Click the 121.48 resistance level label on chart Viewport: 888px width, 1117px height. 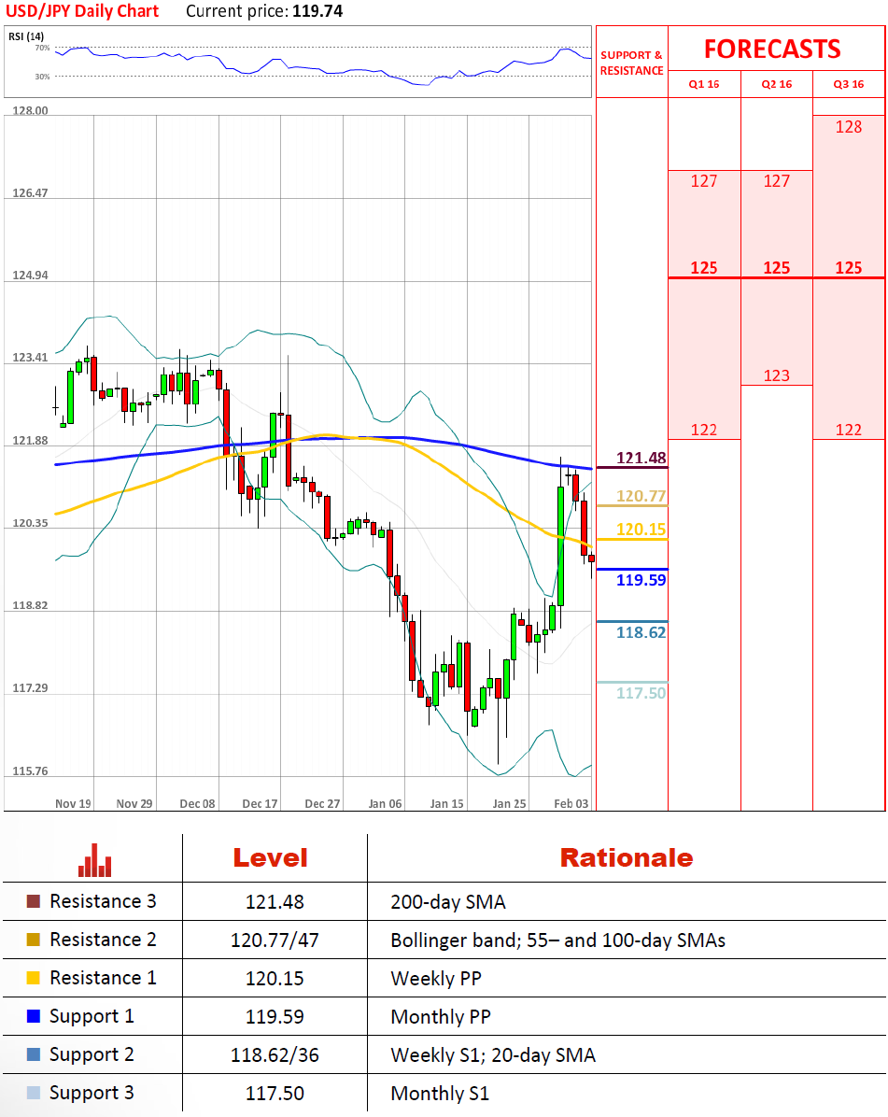point(641,458)
